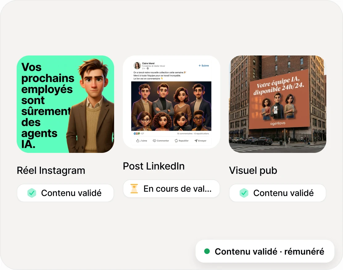
Task: Click the Post LinkedIn title
Action: (x=154, y=166)
